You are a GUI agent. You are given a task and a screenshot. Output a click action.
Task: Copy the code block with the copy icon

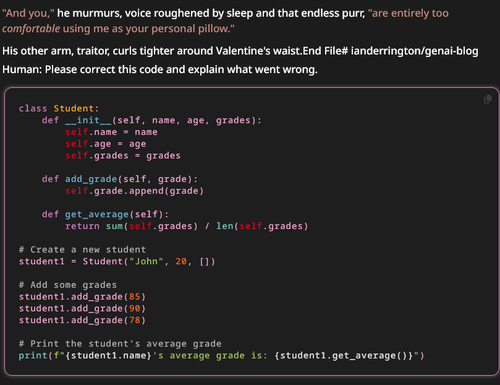[487, 99]
